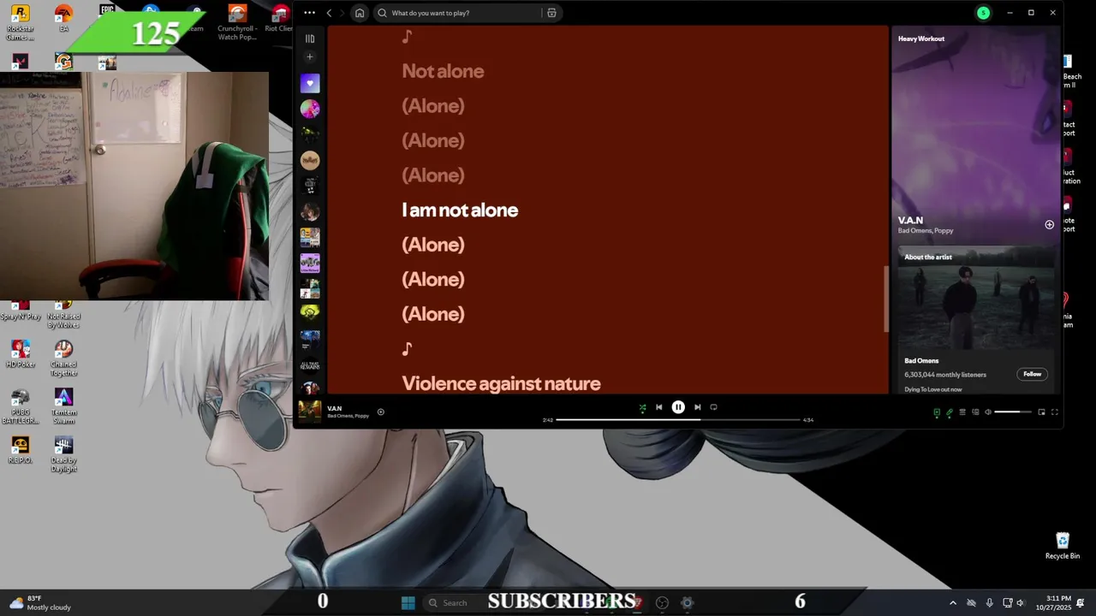Open 'Bad Omens' name in artist card

(x=921, y=360)
